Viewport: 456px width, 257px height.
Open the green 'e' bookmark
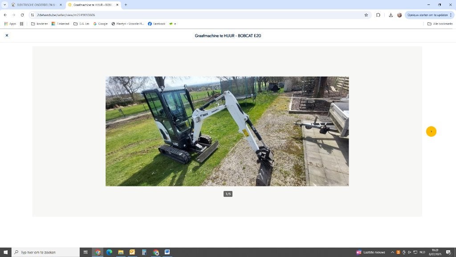point(172,24)
